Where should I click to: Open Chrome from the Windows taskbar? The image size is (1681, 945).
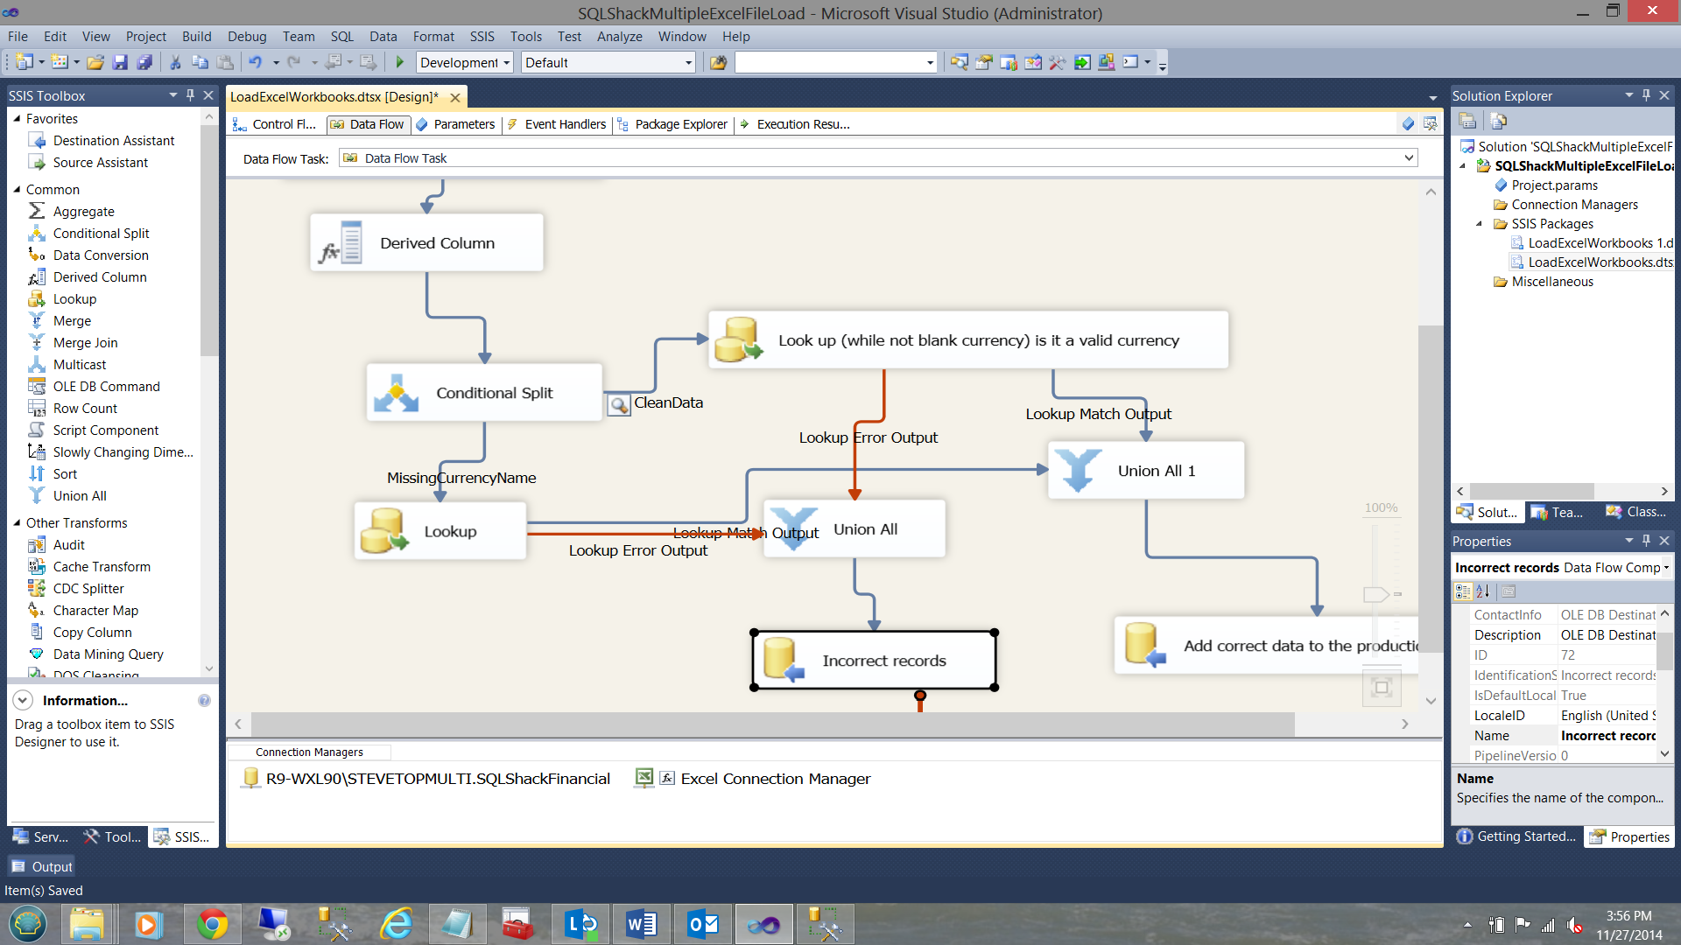[212, 924]
